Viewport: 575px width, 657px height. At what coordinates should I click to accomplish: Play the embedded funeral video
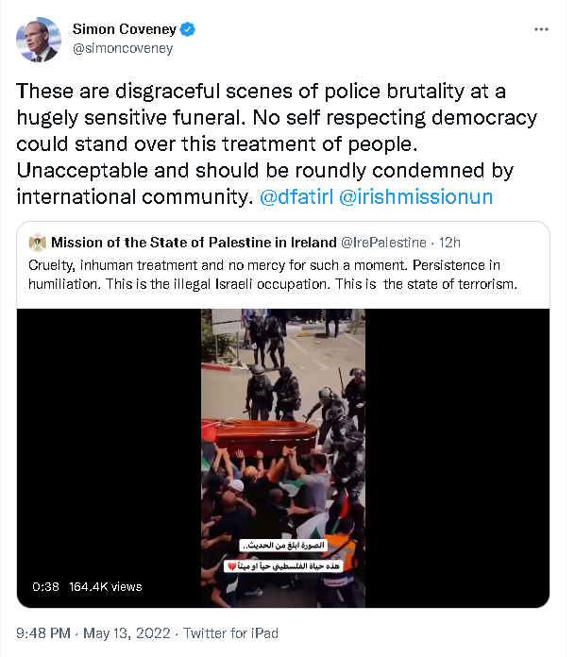tap(283, 458)
